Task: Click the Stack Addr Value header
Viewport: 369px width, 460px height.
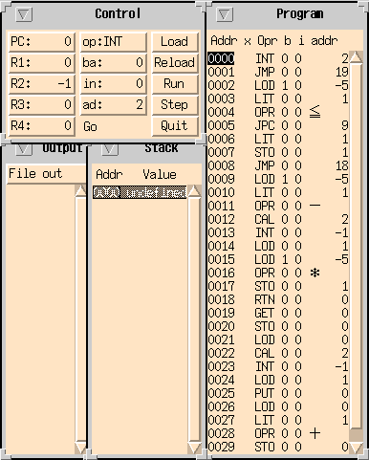Action: click(136, 174)
